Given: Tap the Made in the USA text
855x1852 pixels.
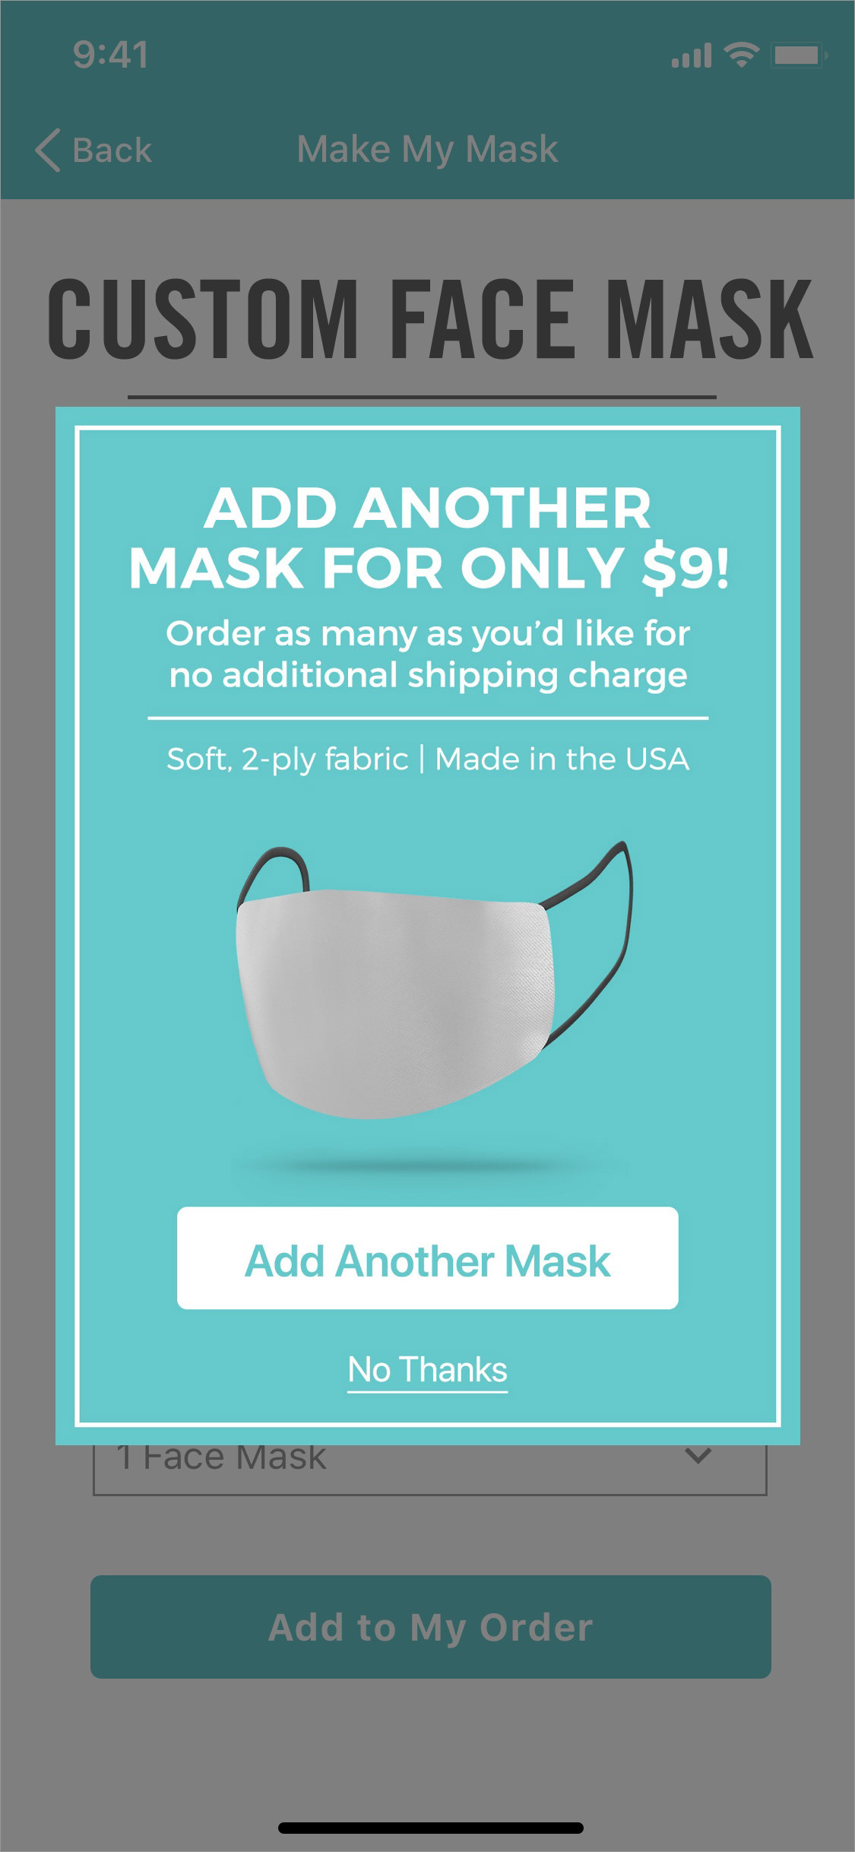Looking at the screenshot, I should [x=562, y=759].
